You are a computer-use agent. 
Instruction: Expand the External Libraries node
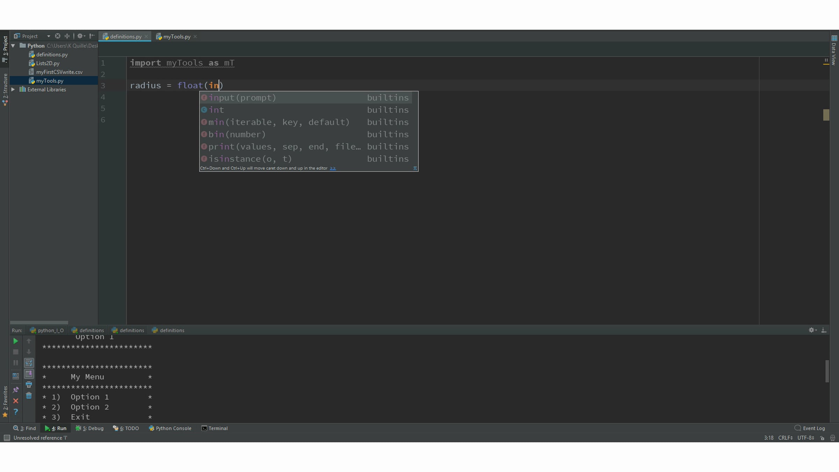(x=13, y=90)
